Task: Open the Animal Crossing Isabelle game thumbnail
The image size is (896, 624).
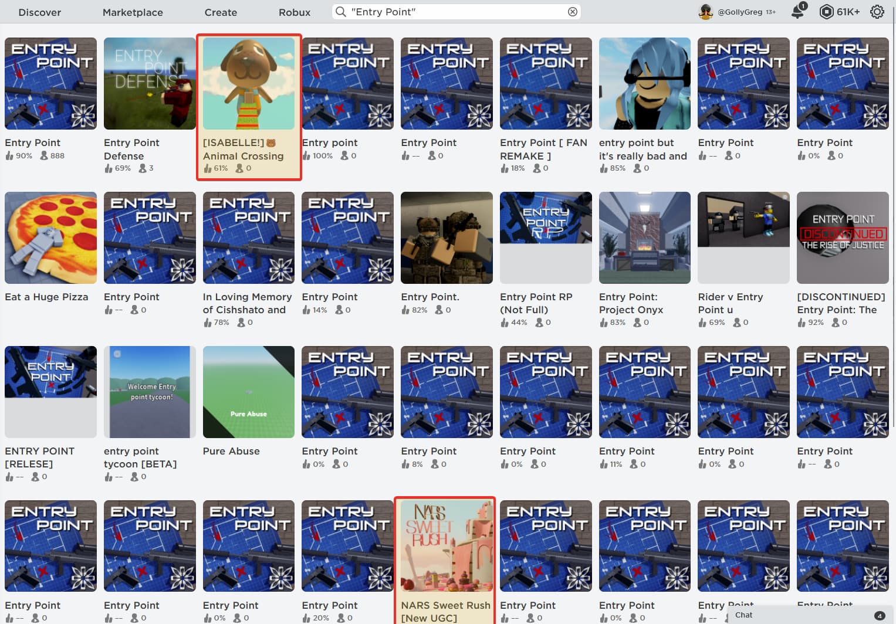Action: (x=249, y=83)
